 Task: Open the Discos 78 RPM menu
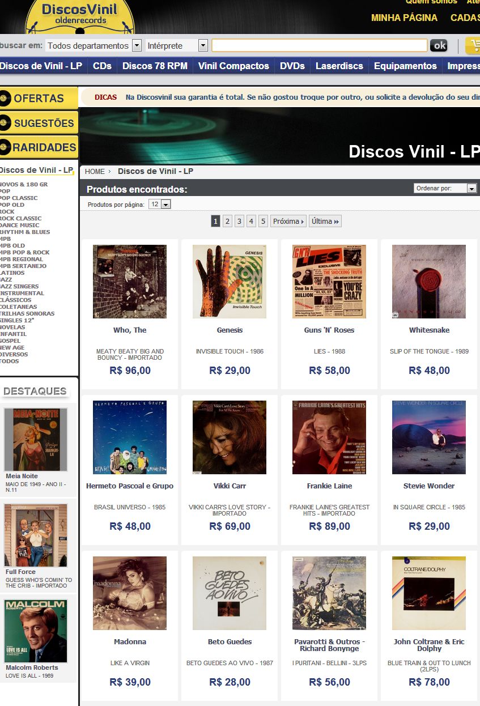click(x=155, y=66)
